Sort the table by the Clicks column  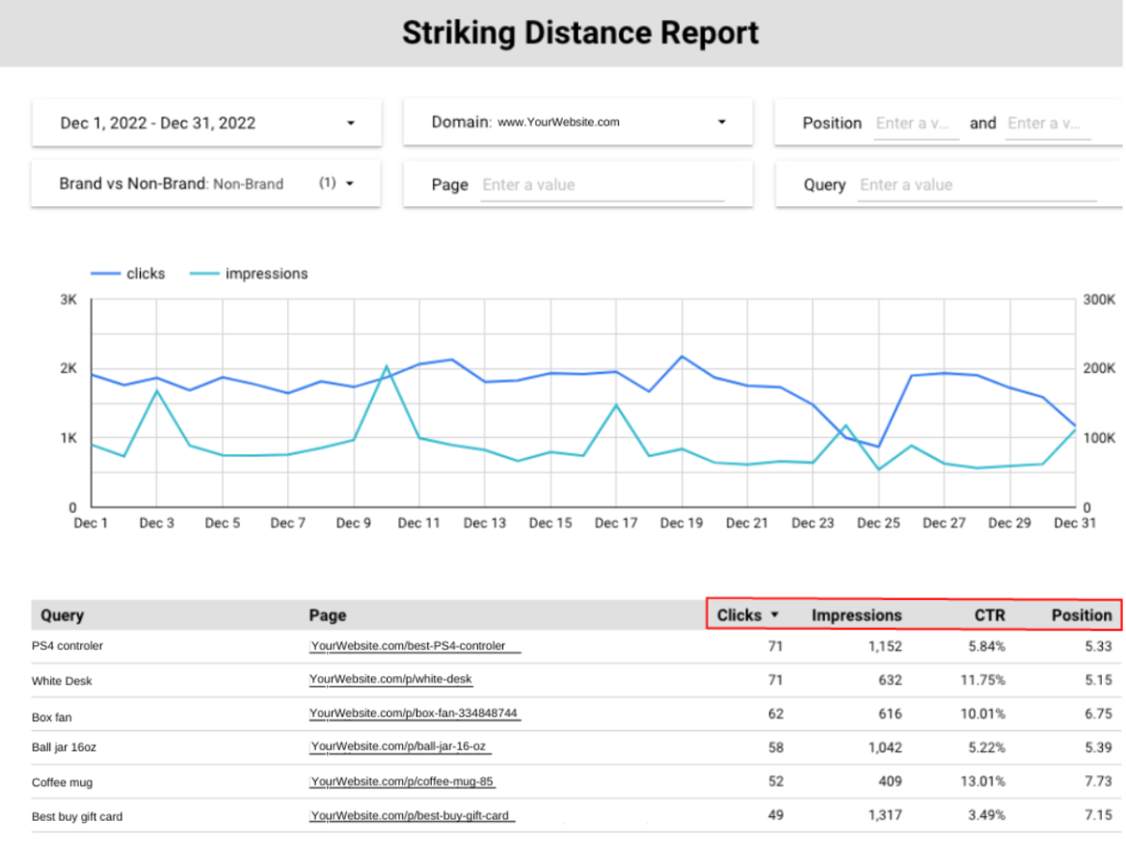740,614
